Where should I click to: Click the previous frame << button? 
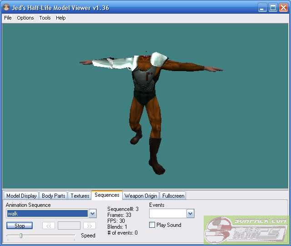tap(49, 225)
